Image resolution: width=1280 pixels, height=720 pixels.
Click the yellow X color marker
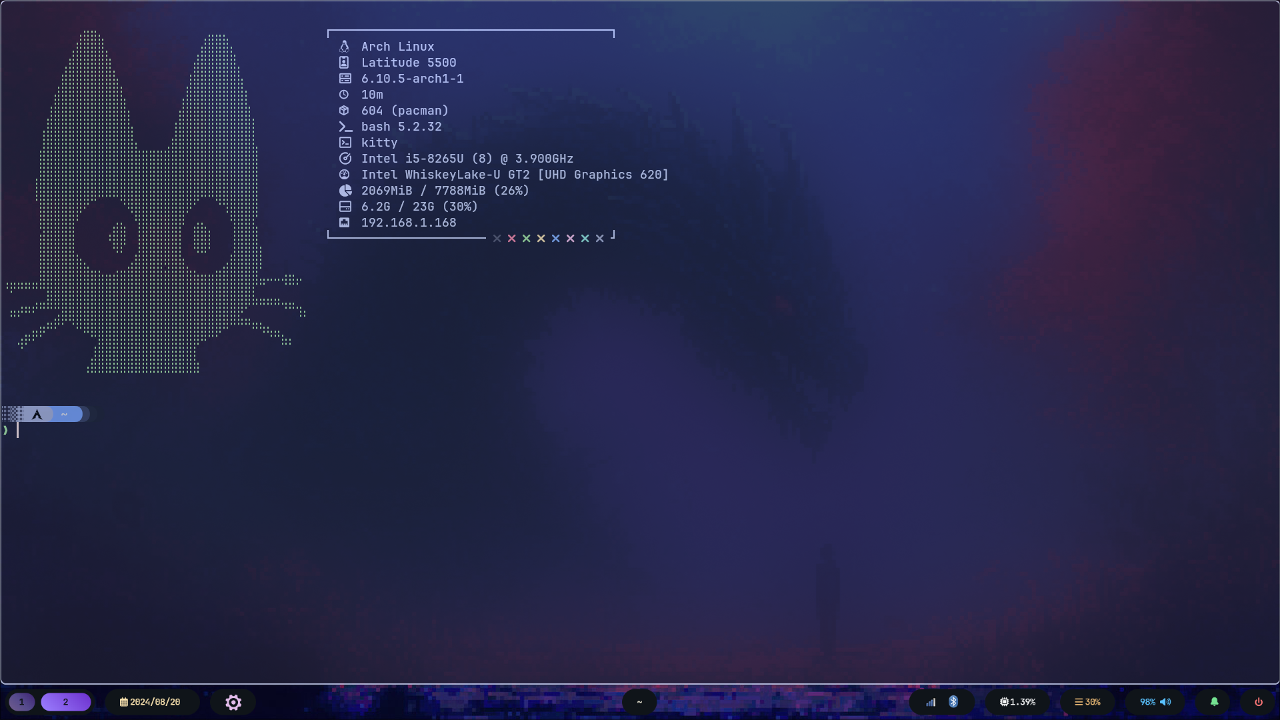click(x=541, y=239)
